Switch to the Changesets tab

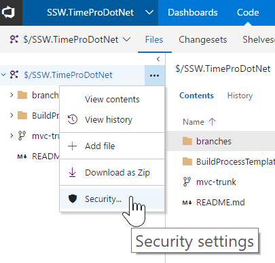(x=203, y=40)
